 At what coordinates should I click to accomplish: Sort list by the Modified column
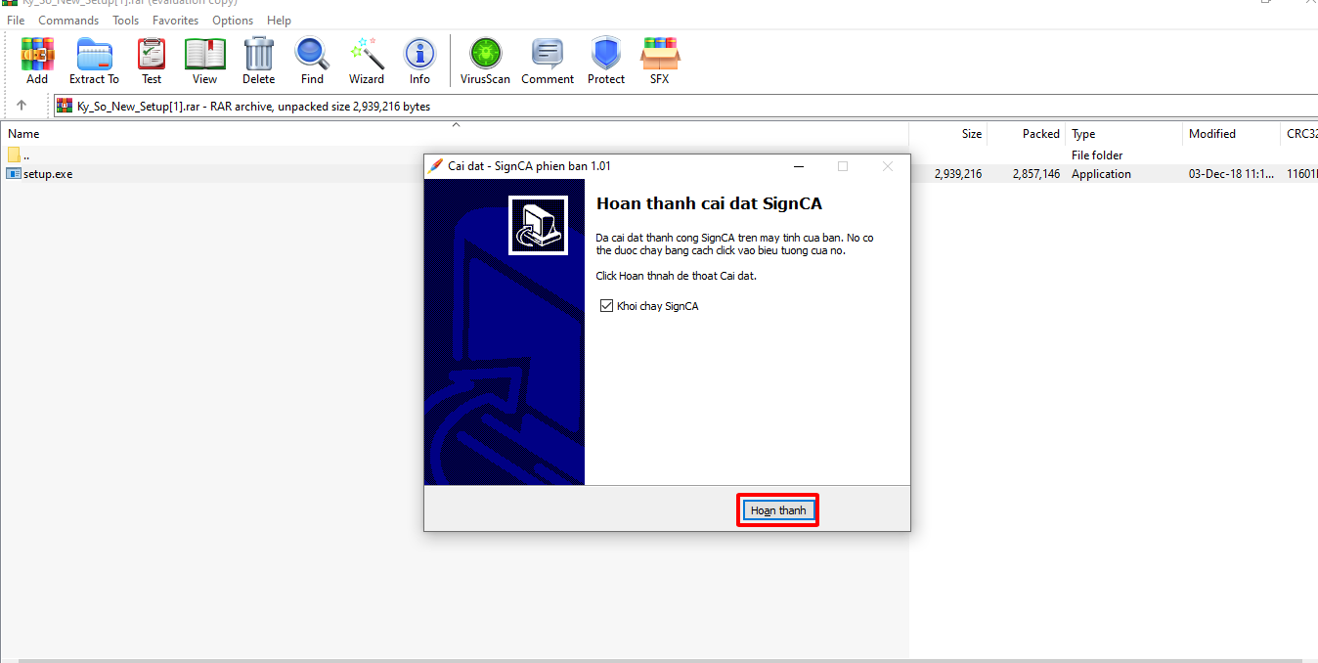tap(1211, 134)
